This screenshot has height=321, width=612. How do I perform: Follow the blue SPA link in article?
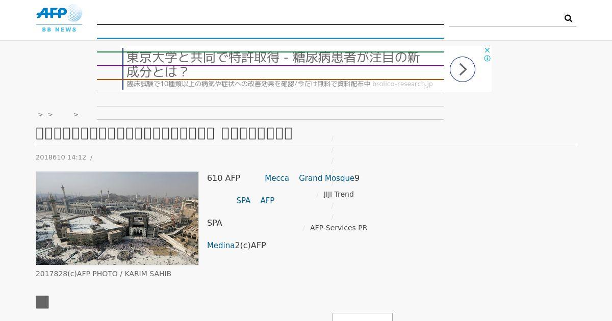pyautogui.click(x=243, y=201)
